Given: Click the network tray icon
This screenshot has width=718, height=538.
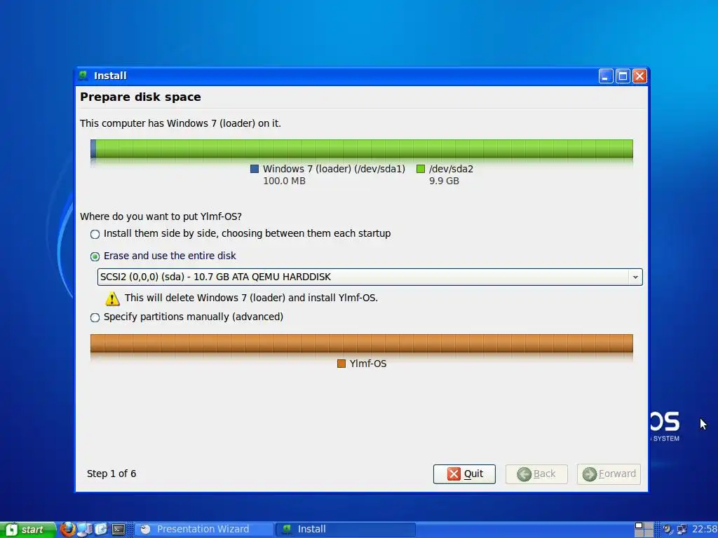Looking at the screenshot, I should pyautogui.click(x=682, y=530).
